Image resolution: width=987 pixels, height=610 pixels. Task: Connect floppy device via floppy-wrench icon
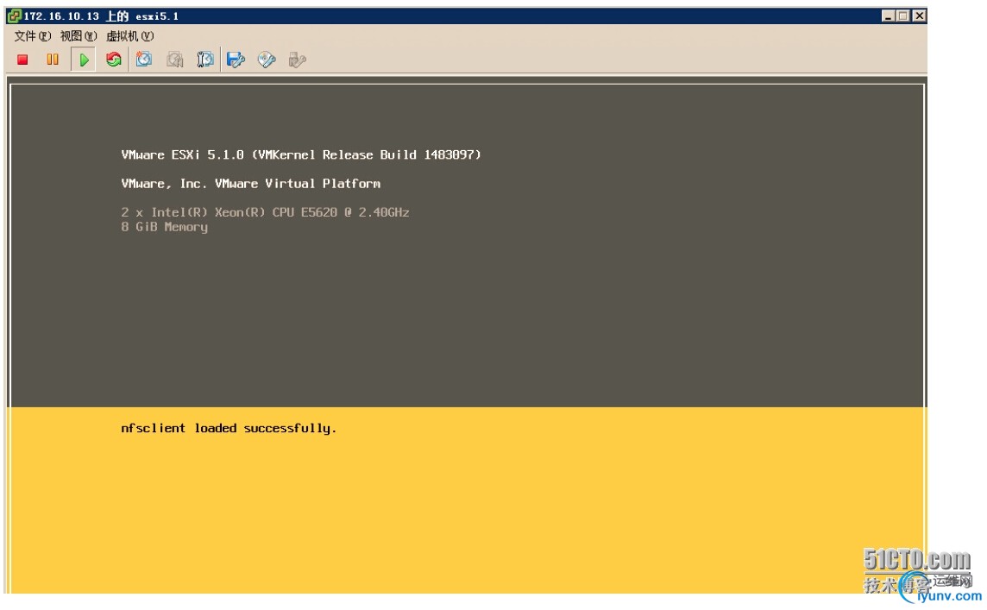point(236,60)
